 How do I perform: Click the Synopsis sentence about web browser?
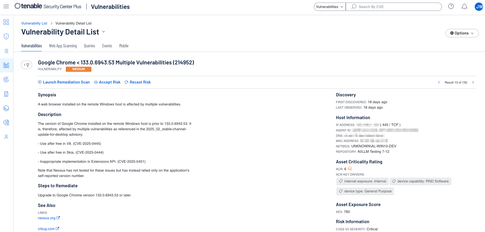click(x=109, y=104)
